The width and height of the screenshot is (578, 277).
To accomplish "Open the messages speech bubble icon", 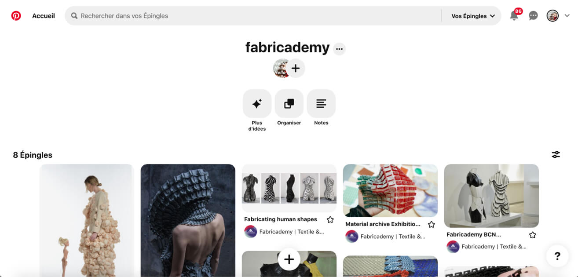I will pyautogui.click(x=533, y=16).
